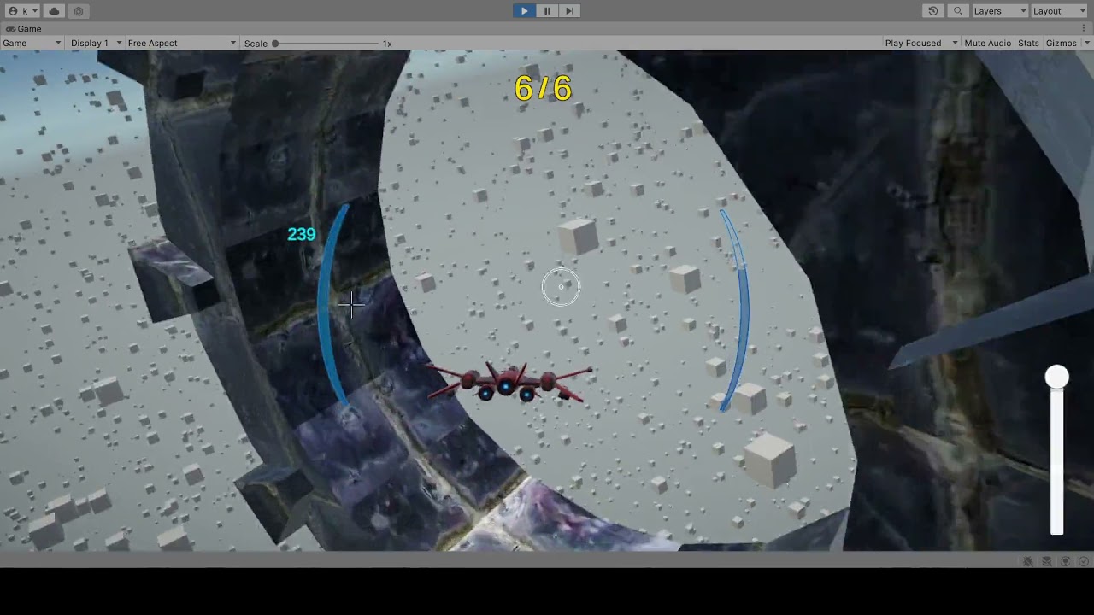Open the Undo History icon
The image size is (1094, 615).
[933, 11]
